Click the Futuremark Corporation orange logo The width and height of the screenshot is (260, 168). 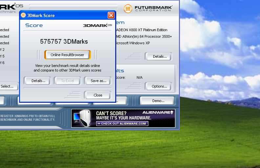click(128, 9)
